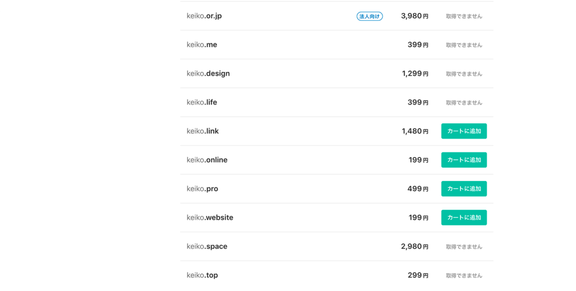
Task: Click 取得できません label for keiko.or.jp
Action: point(464,16)
